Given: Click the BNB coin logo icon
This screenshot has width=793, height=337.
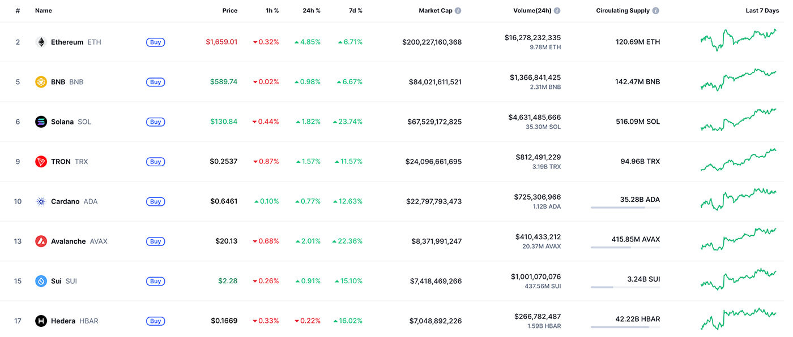Looking at the screenshot, I should 41,82.
